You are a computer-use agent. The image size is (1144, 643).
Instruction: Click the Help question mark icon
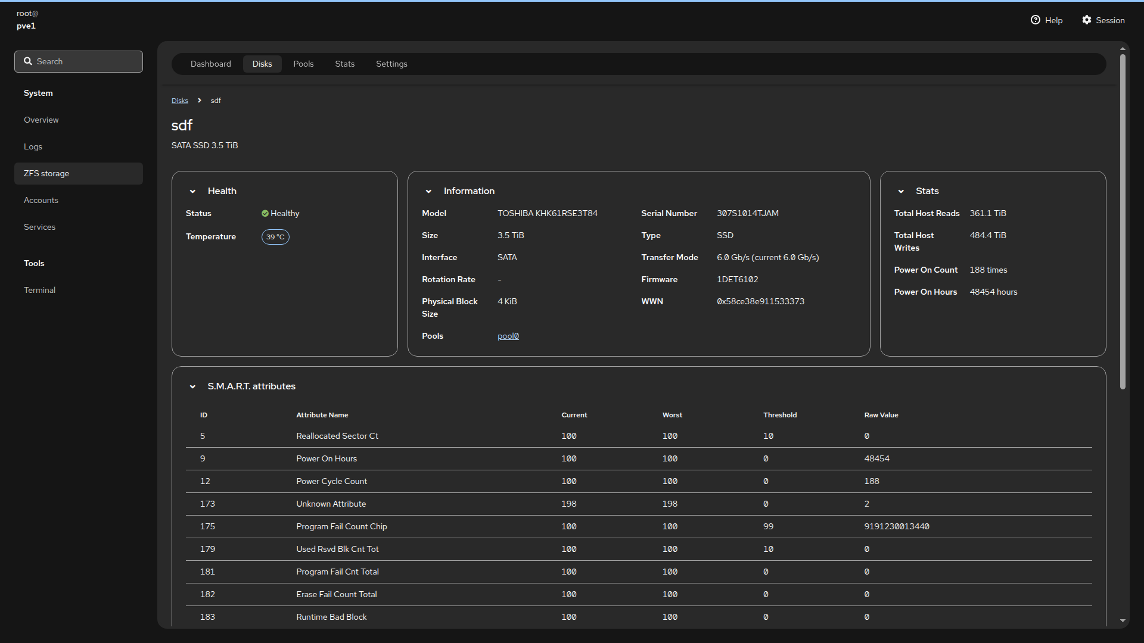[1035, 20]
